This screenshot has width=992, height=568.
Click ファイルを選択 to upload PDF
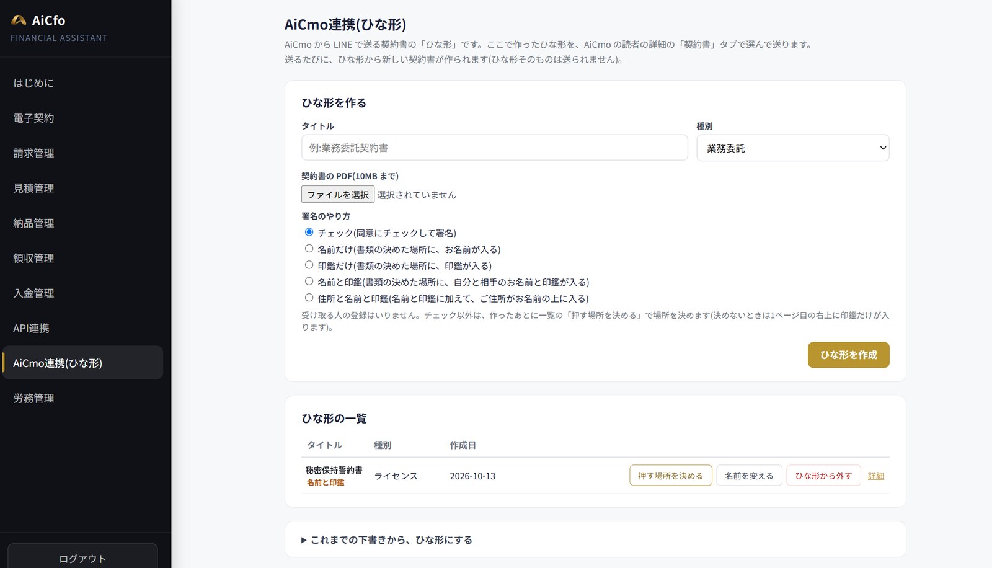pyautogui.click(x=338, y=194)
